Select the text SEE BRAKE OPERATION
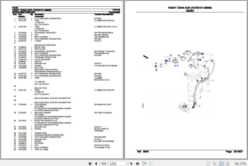 [45, 45]
